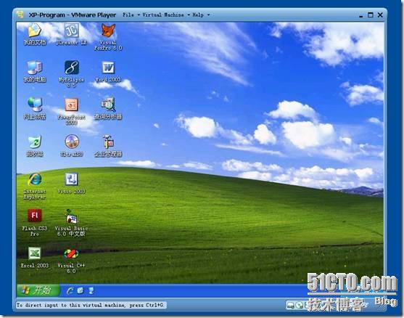Viewport: 404px width, 318px height.
Task: Minimize the VMware Player window
Action: click(361, 15)
